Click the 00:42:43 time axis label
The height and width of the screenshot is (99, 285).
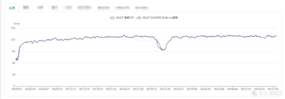click(x=206, y=89)
